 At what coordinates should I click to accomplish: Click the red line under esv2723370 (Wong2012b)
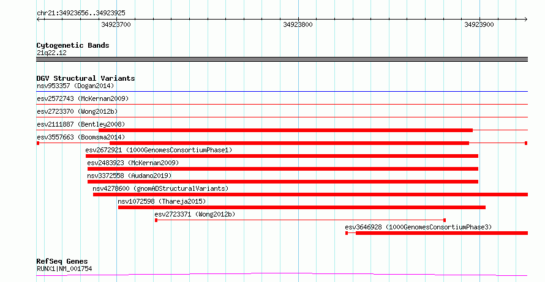[282, 117]
